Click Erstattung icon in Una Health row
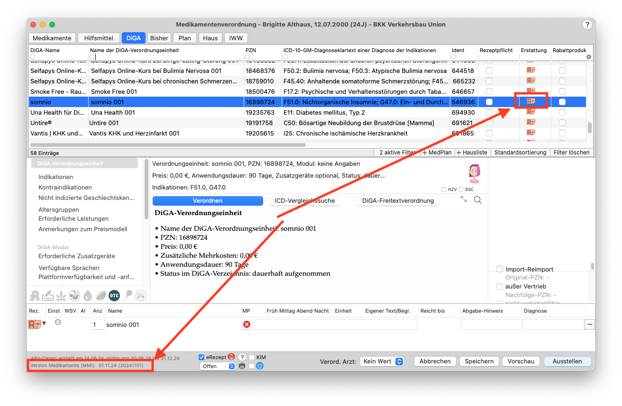This screenshot has width=622, height=406. pyautogui.click(x=531, y=112)
